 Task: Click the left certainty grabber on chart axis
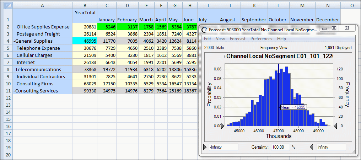[222, 126]
